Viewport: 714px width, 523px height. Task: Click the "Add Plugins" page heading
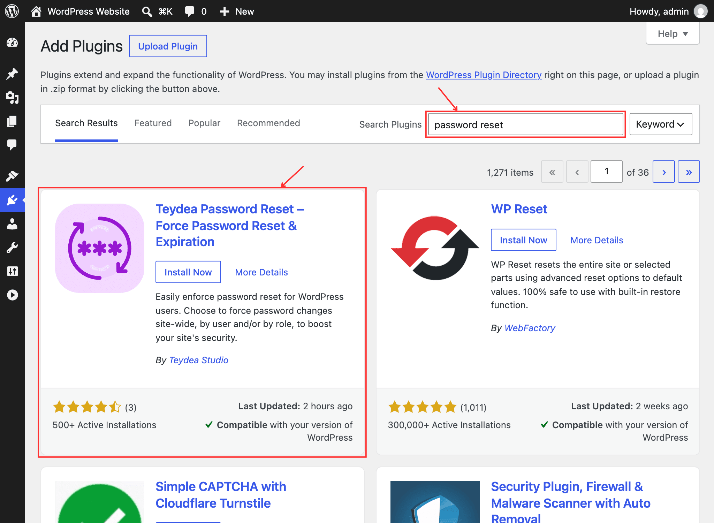tap(82, 46)
